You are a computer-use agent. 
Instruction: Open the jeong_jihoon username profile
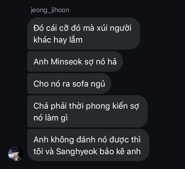[x=50, y=10]
